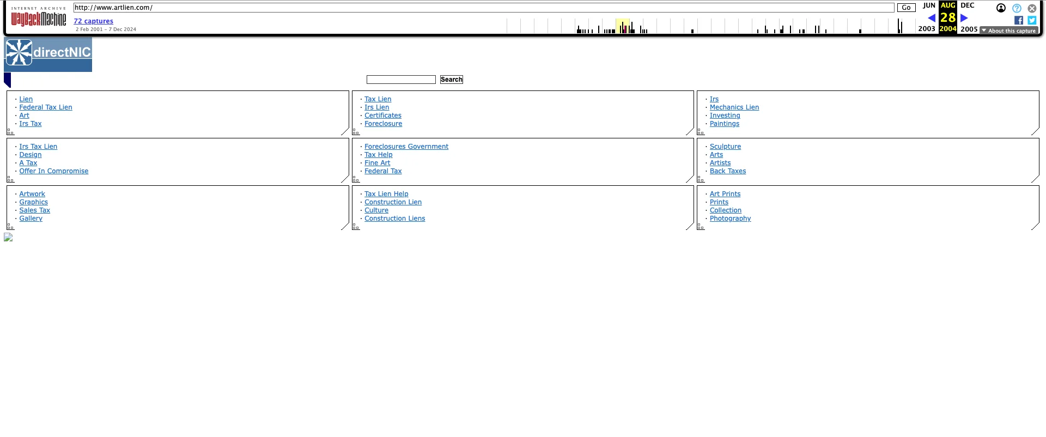Viewport: 1046px width, 437px height.
Task: Open the 72 captures link
Action: [93, 21]
